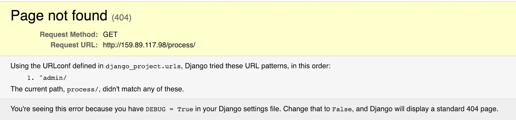Click the 'process/' current path text

(x=83, y=89)
